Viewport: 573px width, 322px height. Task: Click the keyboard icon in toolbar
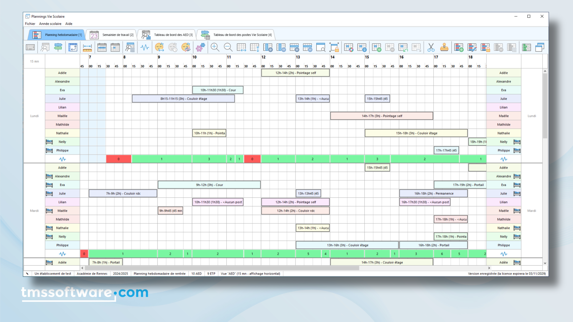(x=30, y=47)
